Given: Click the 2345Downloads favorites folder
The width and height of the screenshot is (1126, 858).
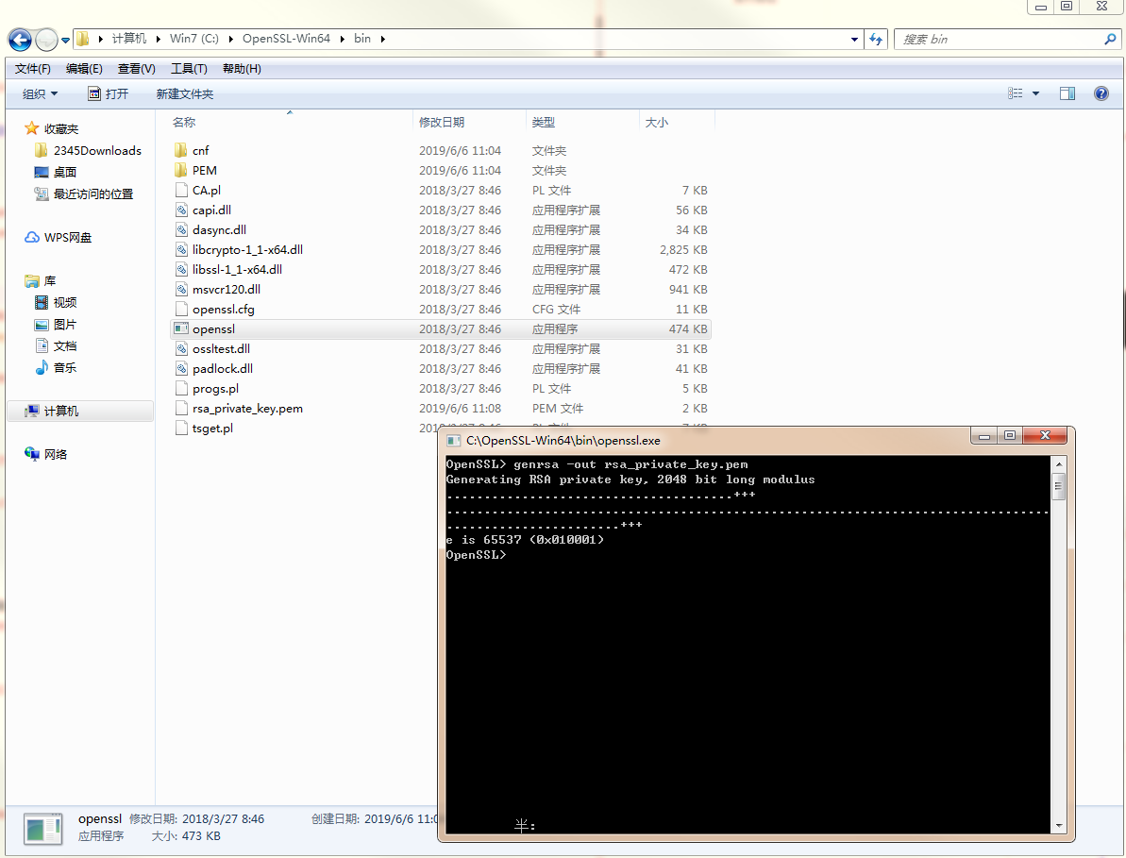Looking at the screenshot, I should click(x=96, y=151).
